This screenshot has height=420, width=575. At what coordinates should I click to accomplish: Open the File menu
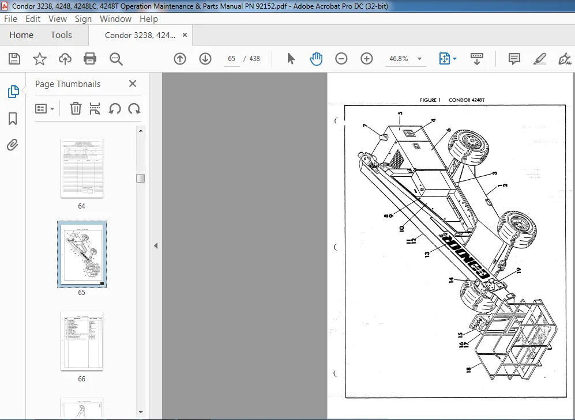[x=10, y=18]
